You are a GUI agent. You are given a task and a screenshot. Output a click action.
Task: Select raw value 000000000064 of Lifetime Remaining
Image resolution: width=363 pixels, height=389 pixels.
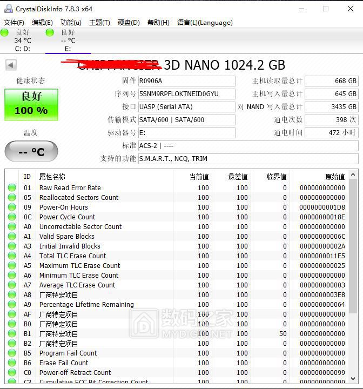pos(322,305)
